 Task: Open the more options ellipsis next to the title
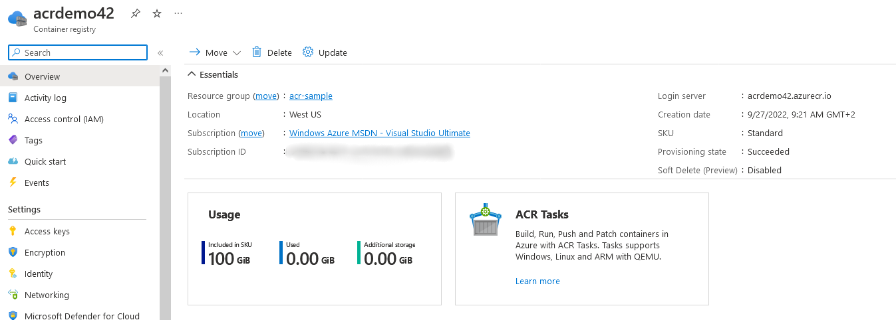pyautogui.click(x=178, y=13)
